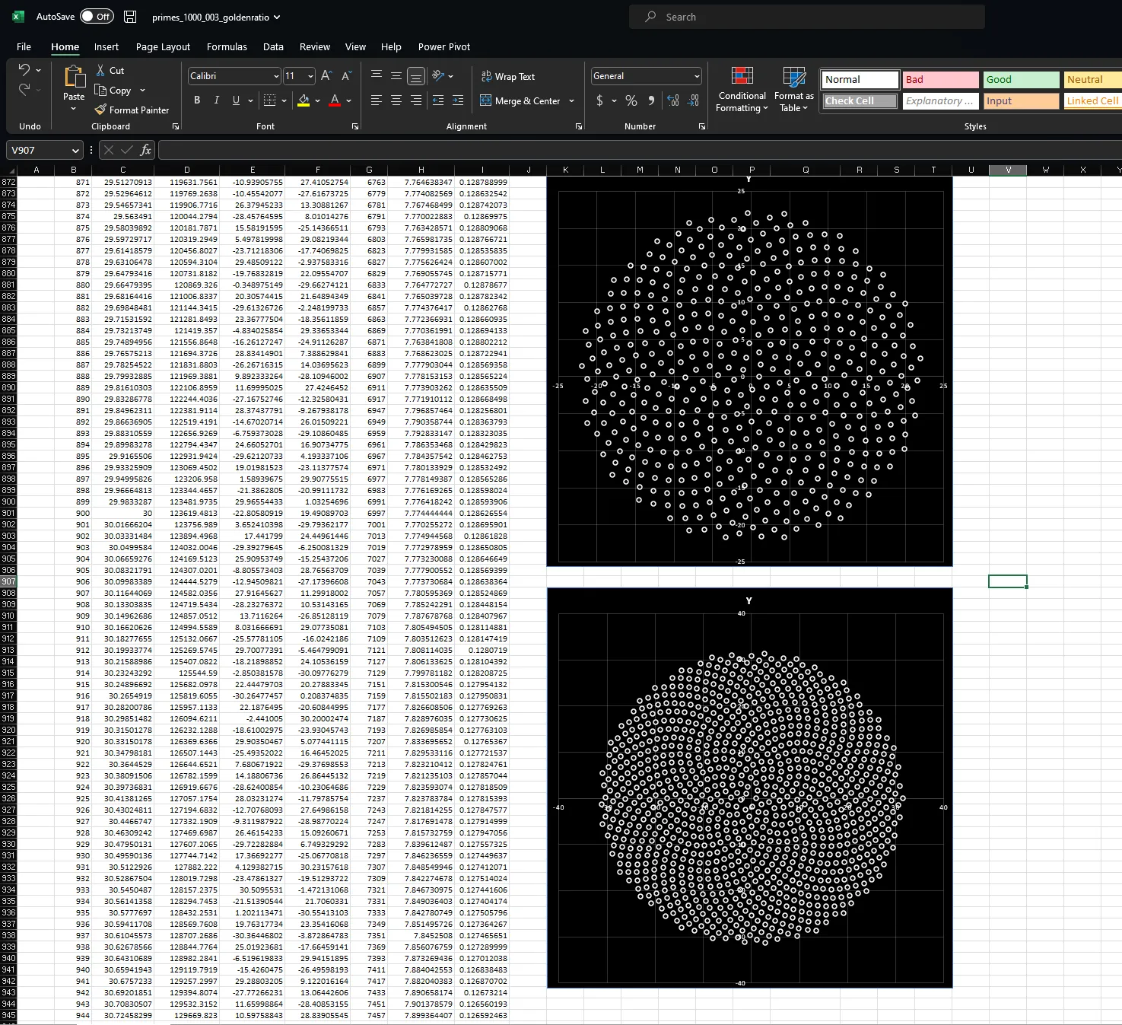Apply the Check Cell style
Image resolution: width=1122 pixels, height=1025 pixels.
860,100
